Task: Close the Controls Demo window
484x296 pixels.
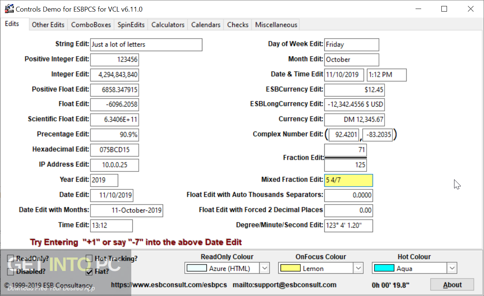Action: click(x=471, y=9)
